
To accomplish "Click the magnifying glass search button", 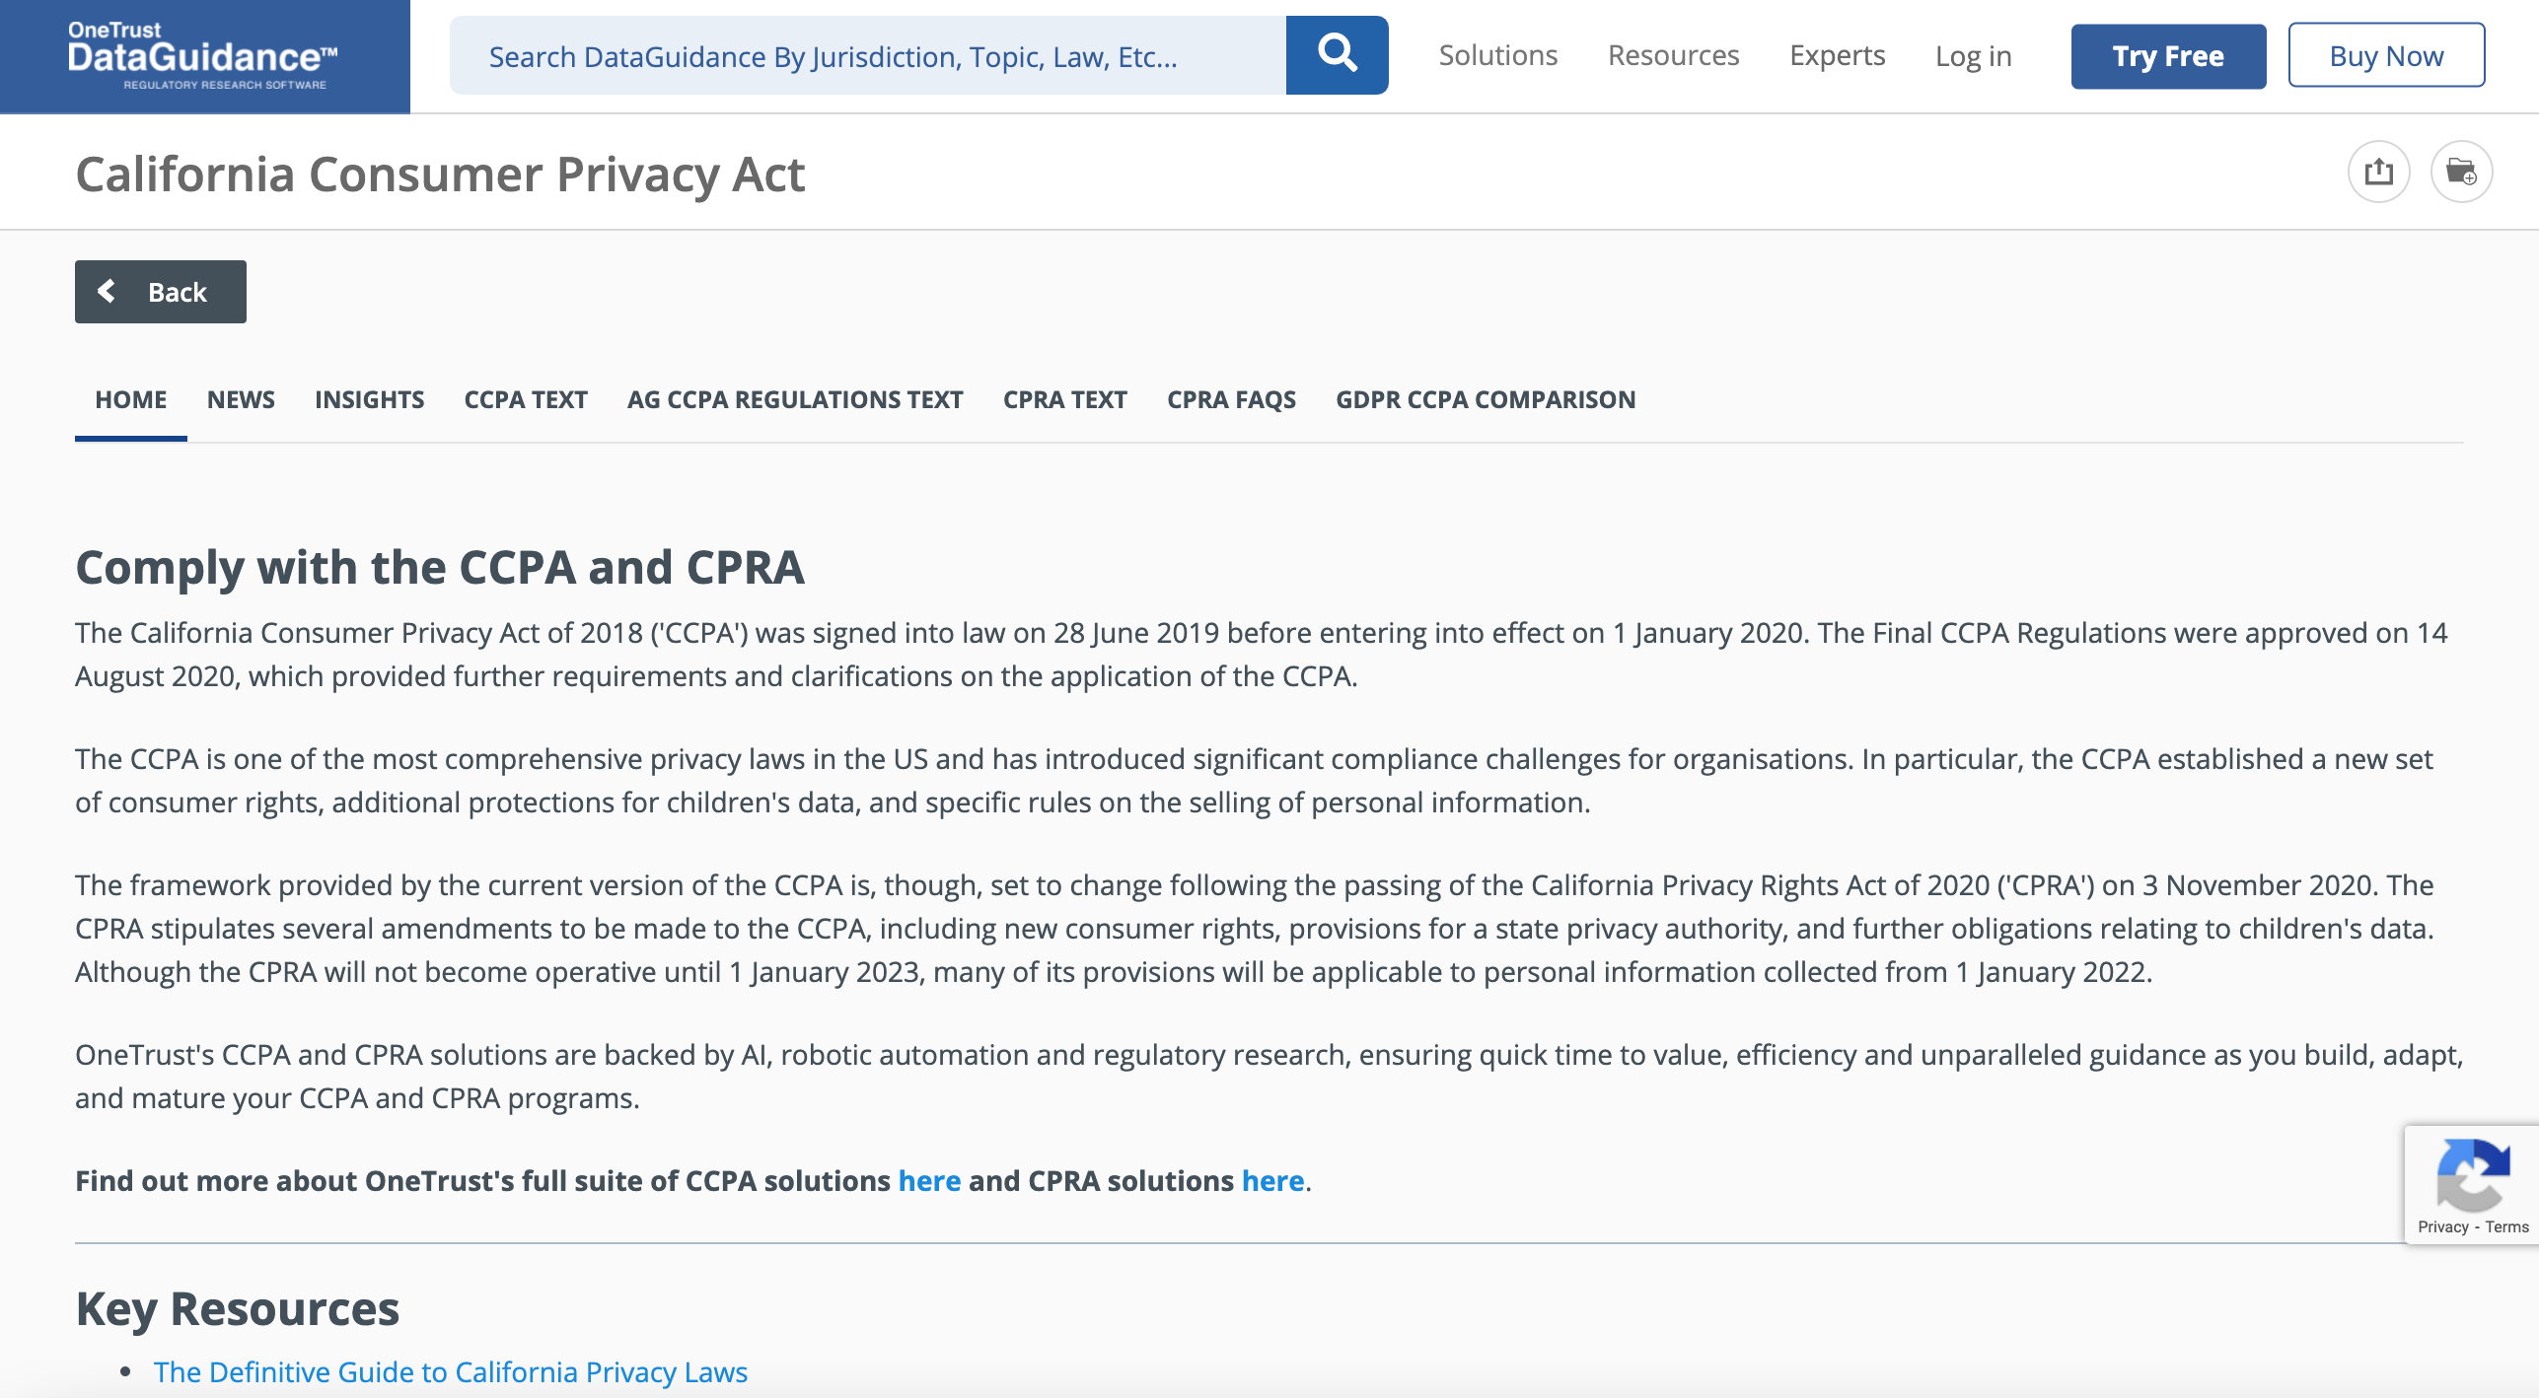I will pos(1337,55).
